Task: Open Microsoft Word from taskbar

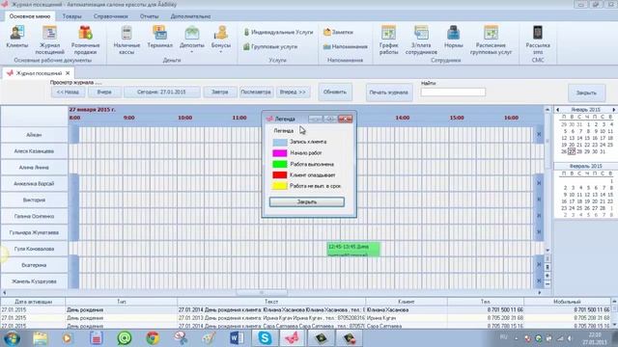Action: (237, 338)
